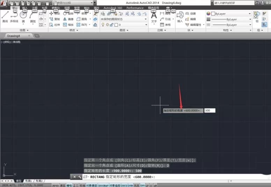This screenshot has height=187, width=271.
Task: Expand the Properties (特性) panel
Action: (227, 30)
